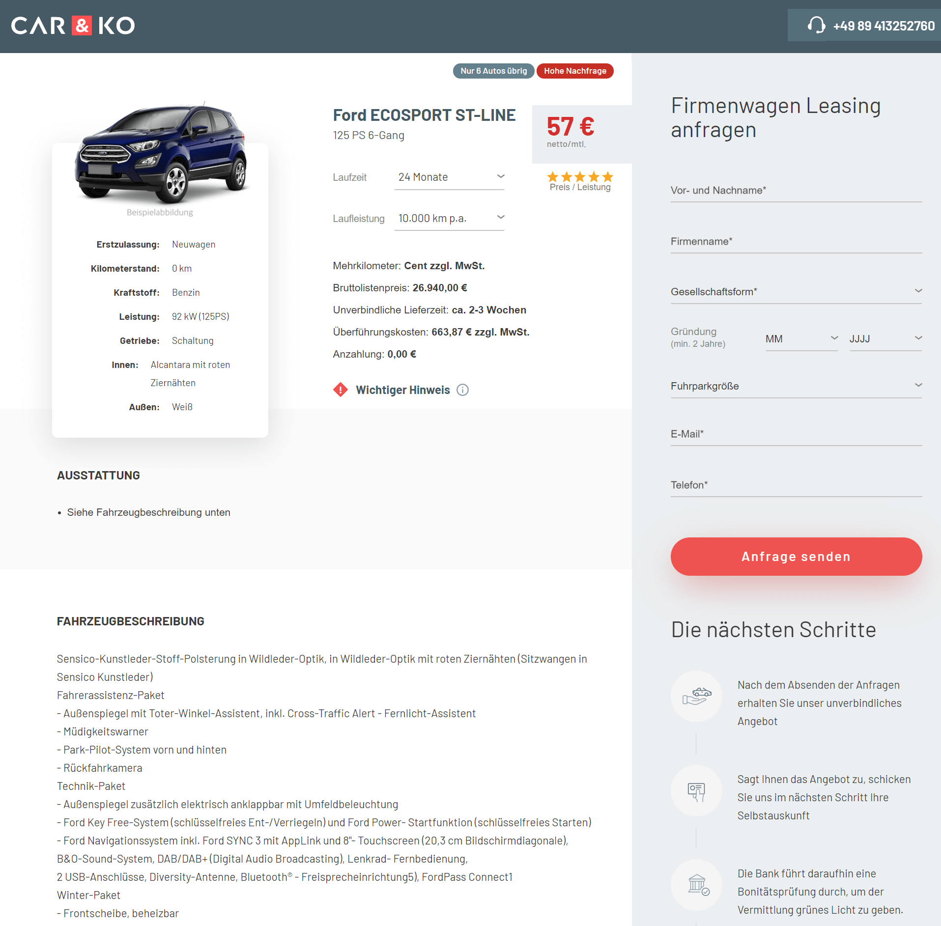
Task: Open the Gründung year JJJJ dropdown
Action: pyautogui.click(x=885, y=339)
